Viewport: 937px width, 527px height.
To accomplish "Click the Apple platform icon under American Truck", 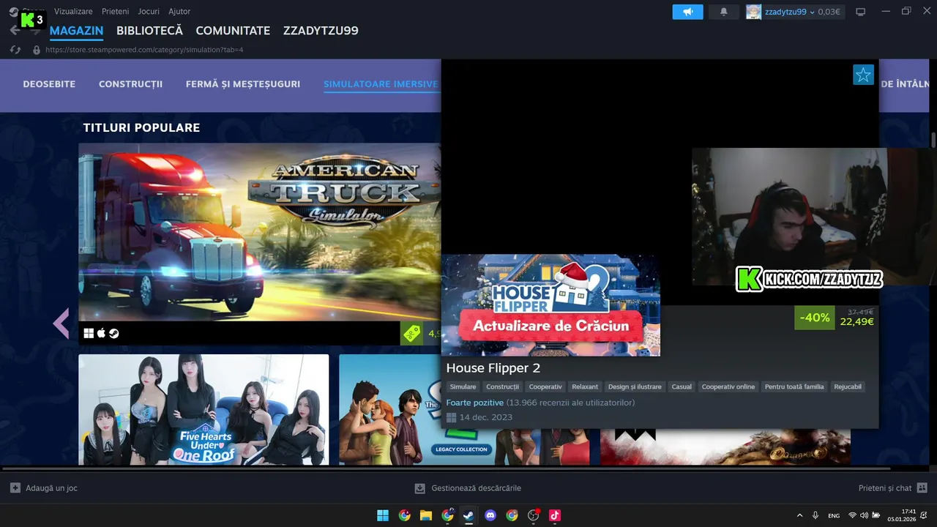I will tap(101, 334).
